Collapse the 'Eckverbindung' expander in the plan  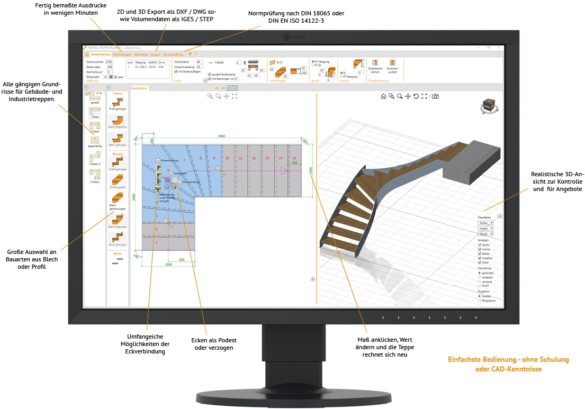point(158,160)
